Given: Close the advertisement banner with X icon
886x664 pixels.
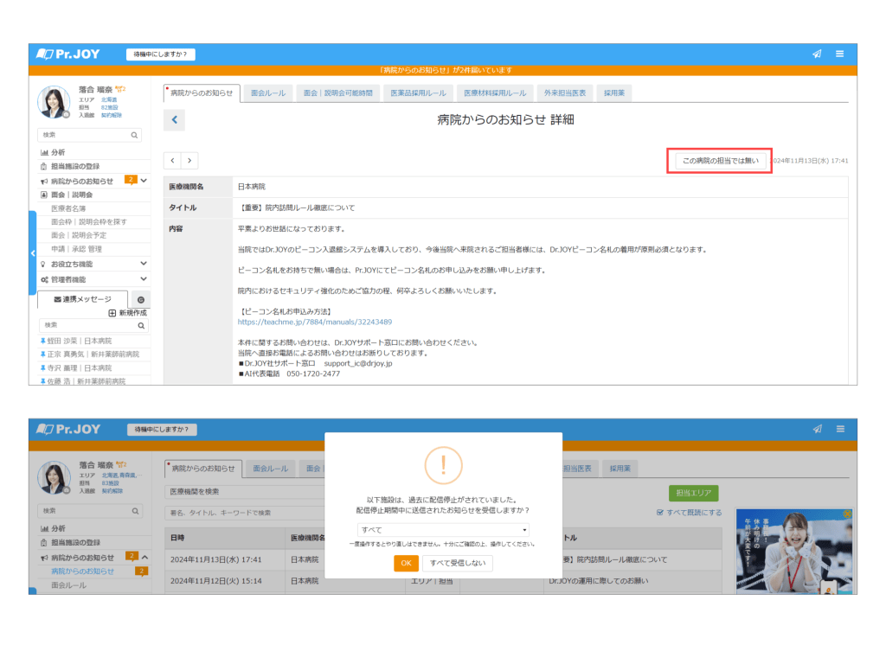Looking at the screenshot, I should 849,514.
